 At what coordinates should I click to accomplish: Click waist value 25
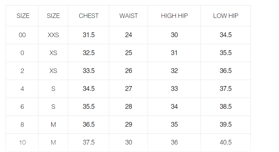coord(128,53)
